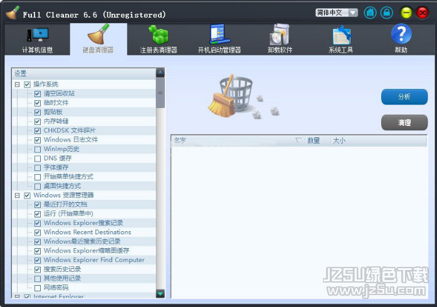The height and width of the screenshot is (307, 437).
Task: Click scrollbar up arrow in settings list
Action: (161, 73)
